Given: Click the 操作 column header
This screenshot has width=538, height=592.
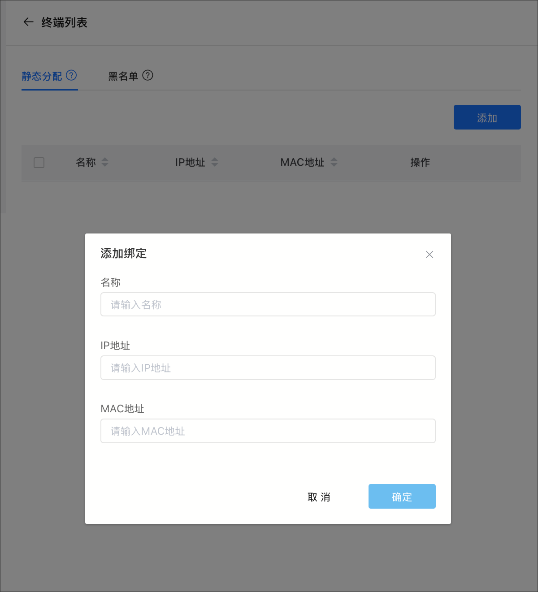Looking at the screenshot, I should pos(420,162).
